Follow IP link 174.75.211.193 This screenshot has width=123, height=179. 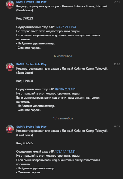pos(66,27)
